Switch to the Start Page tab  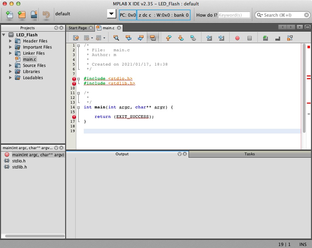[x=78, y=28]
